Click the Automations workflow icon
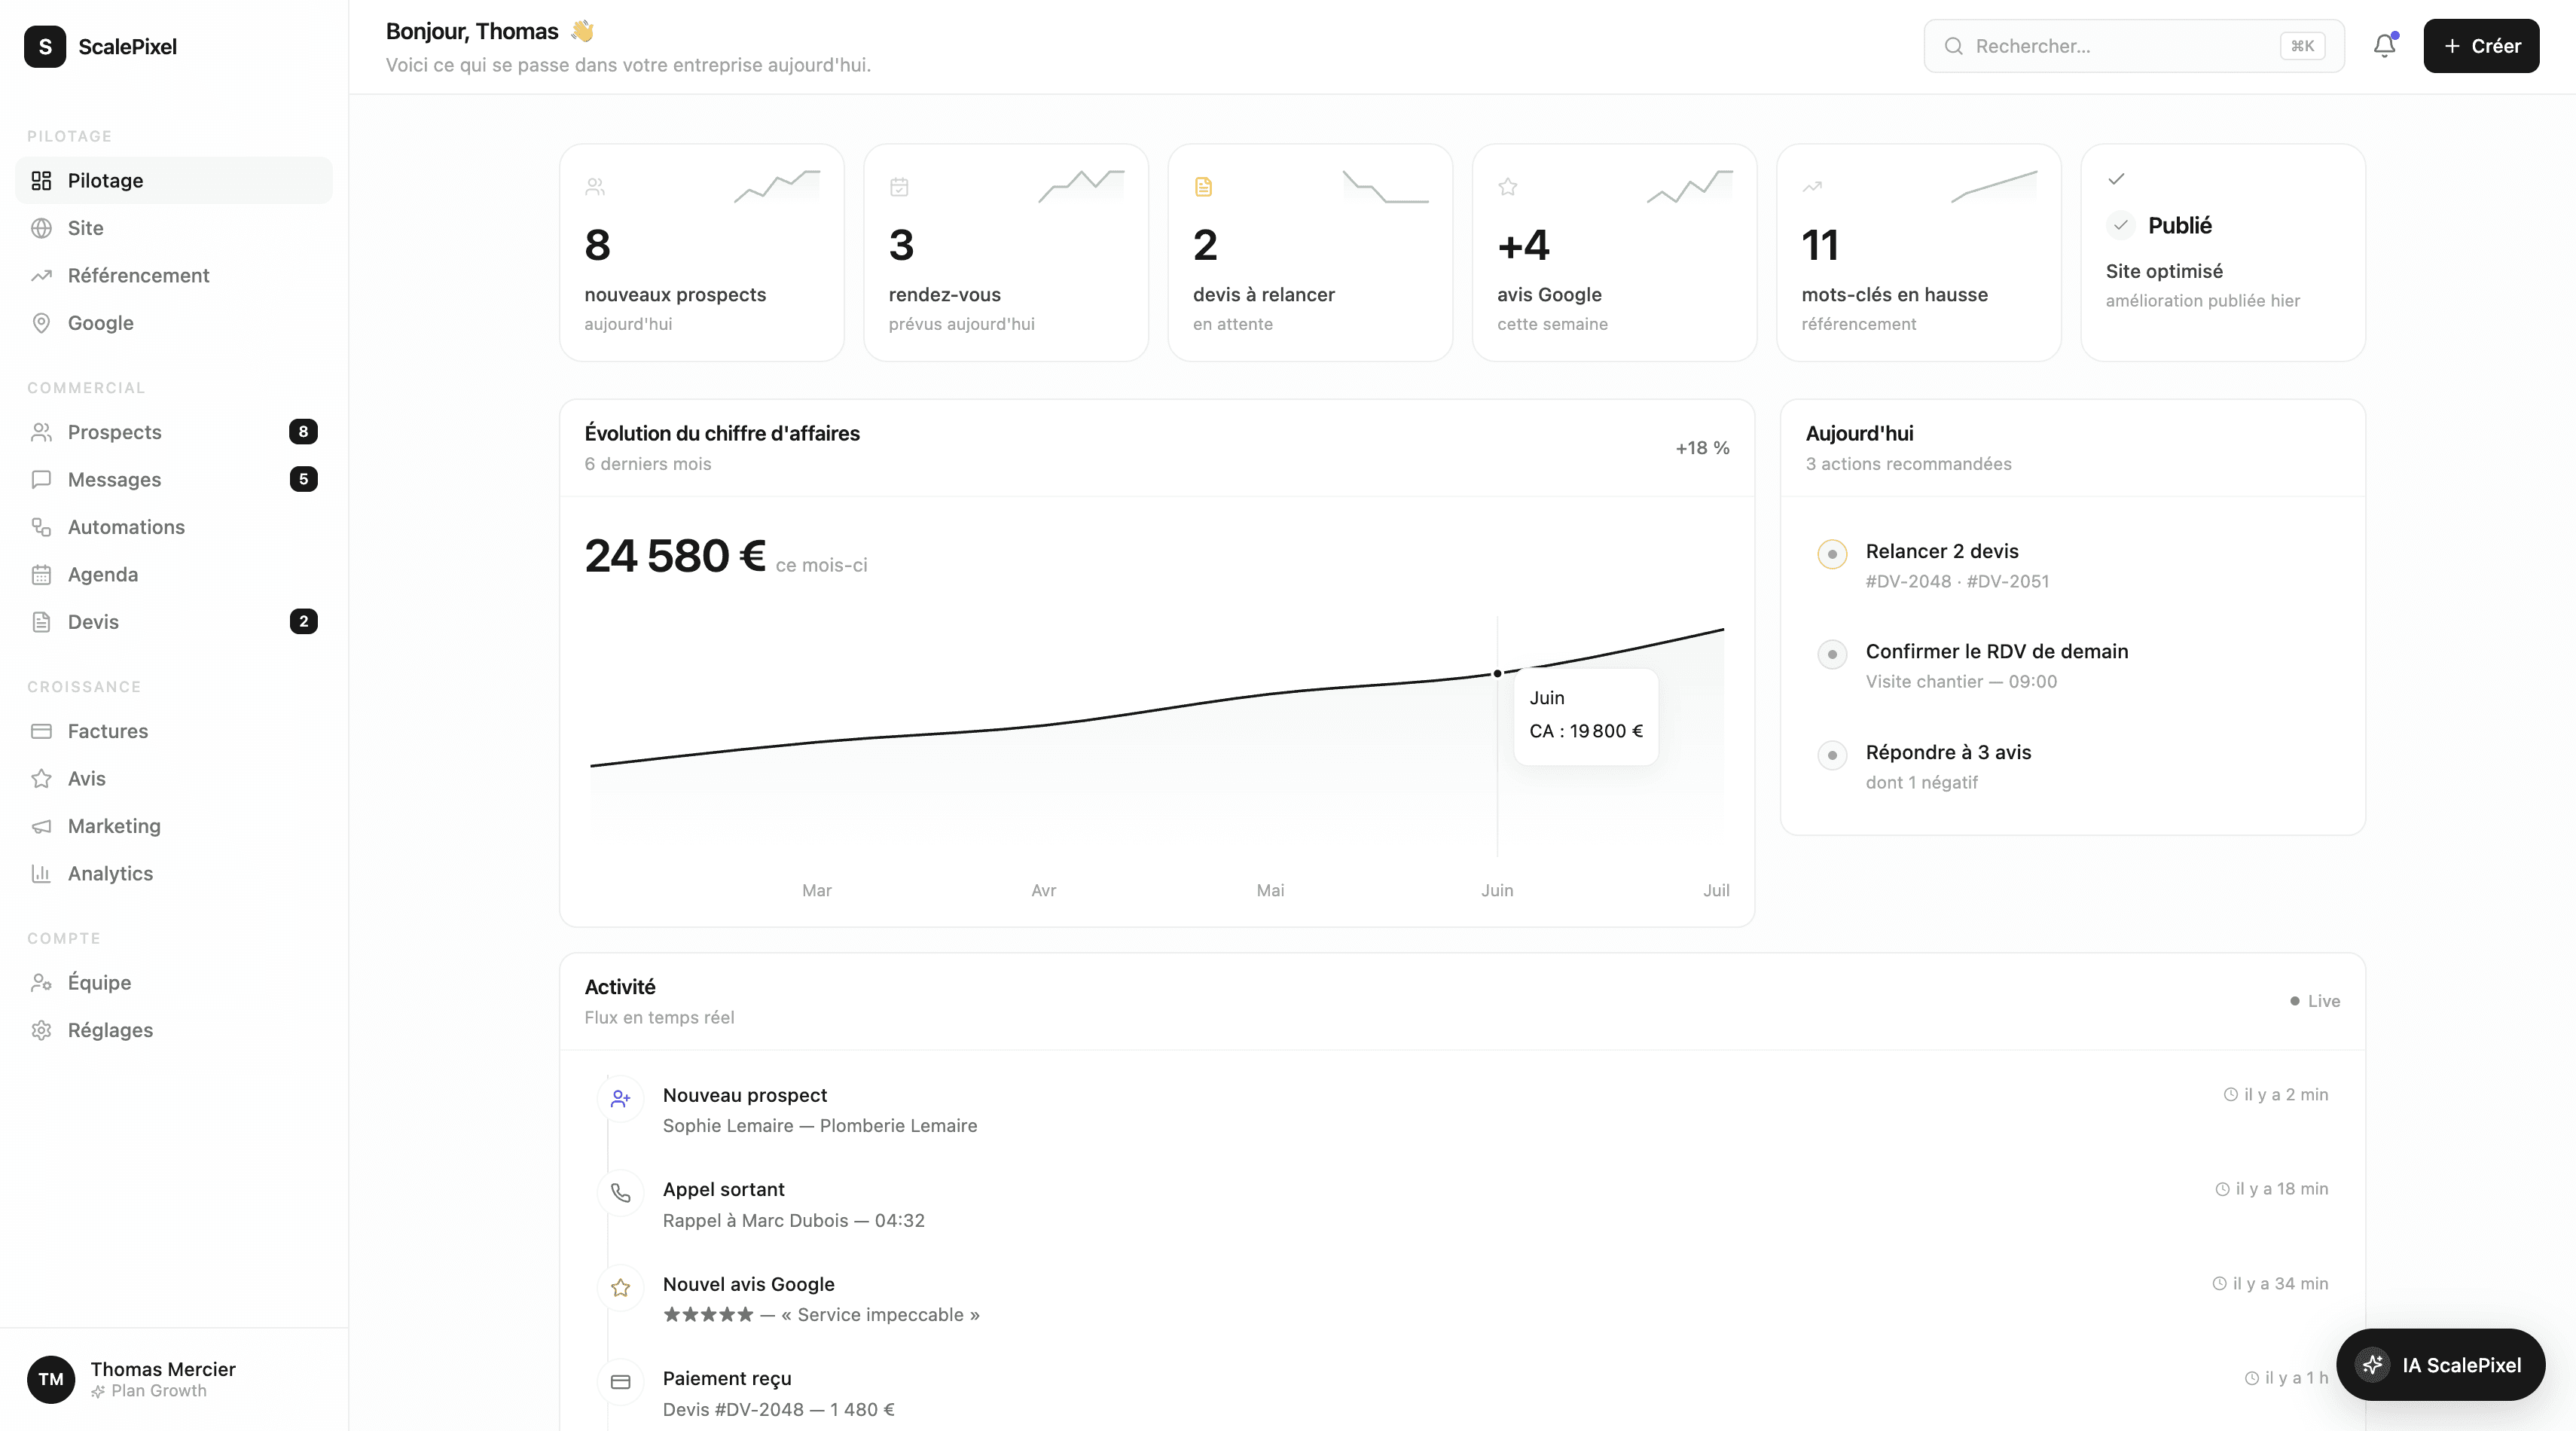Screen dimensions: 2576x1431 41,527
